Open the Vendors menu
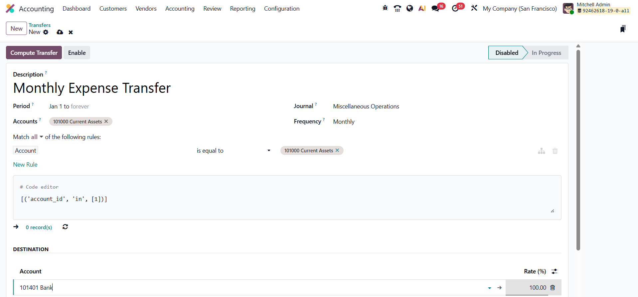The image size is (638, 297). pyautogui.click(x=146, y=9)
